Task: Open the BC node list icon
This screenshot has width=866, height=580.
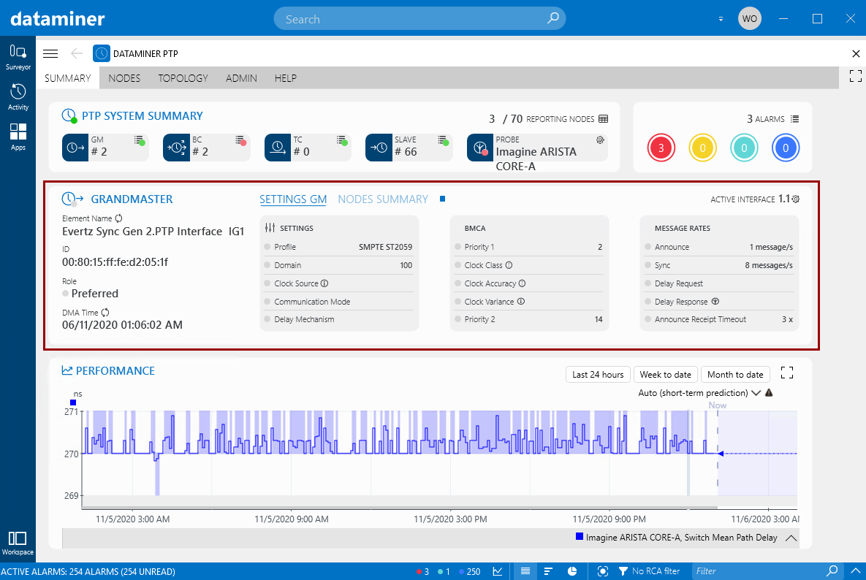Action: point(240,140)
